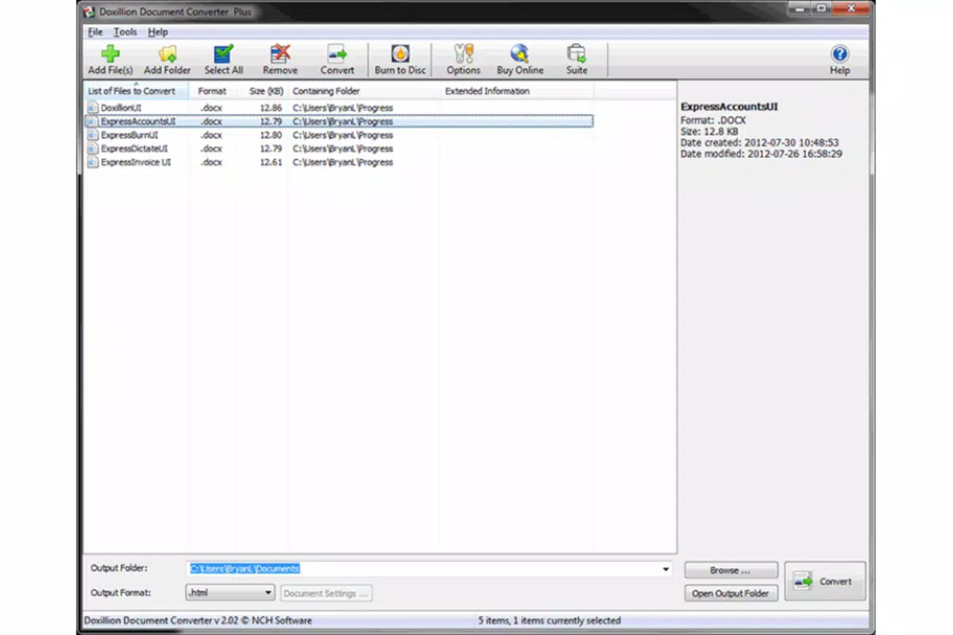Sort by List of Files to Convert column

[x=136, y=90]
